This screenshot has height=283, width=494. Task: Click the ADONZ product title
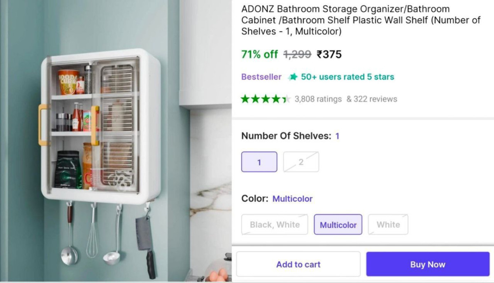click(361, 20)
